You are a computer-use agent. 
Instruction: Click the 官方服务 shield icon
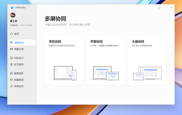pyautogui.click(x=11, y=65)
